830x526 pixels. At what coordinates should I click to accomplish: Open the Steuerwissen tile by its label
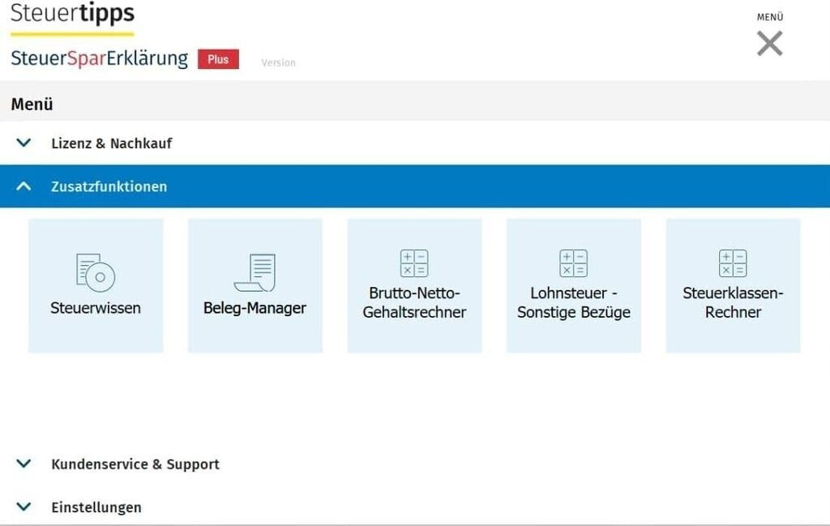click(96, 308)
